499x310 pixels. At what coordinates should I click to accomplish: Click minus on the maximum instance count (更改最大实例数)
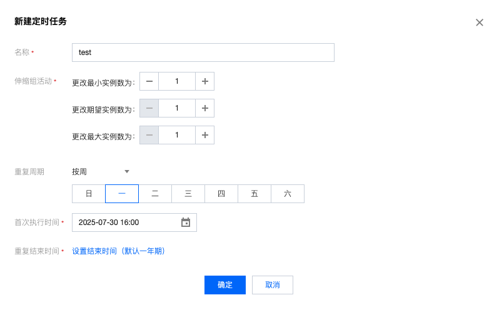(149, 135)
